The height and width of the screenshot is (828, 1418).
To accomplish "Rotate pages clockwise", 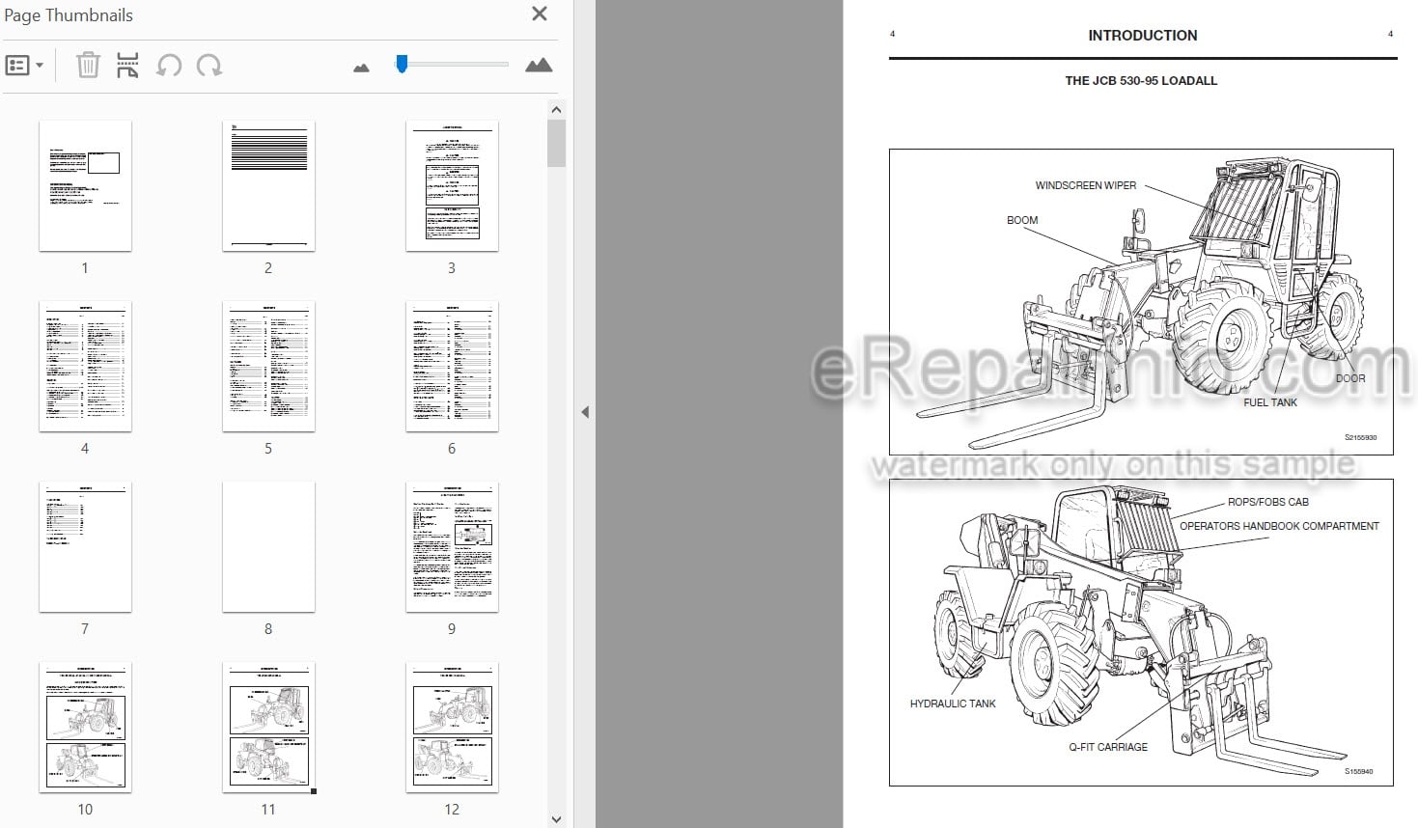I will click(209, 66).
